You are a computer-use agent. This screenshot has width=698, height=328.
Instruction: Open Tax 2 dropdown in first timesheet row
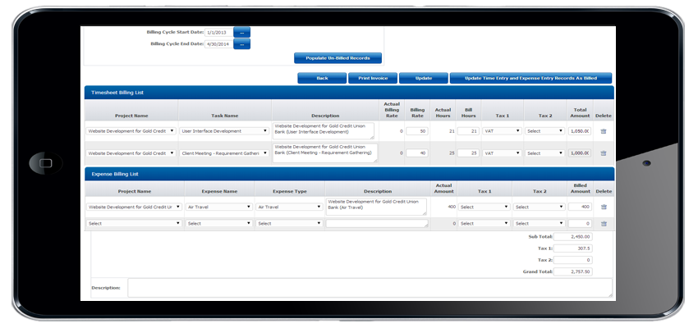click(545, 131)
